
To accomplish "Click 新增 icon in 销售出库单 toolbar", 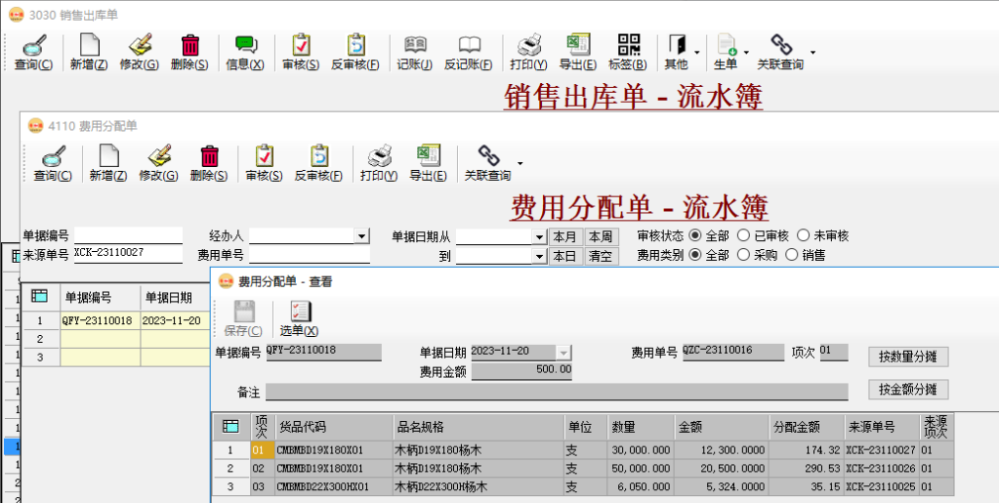I will 89,45.
